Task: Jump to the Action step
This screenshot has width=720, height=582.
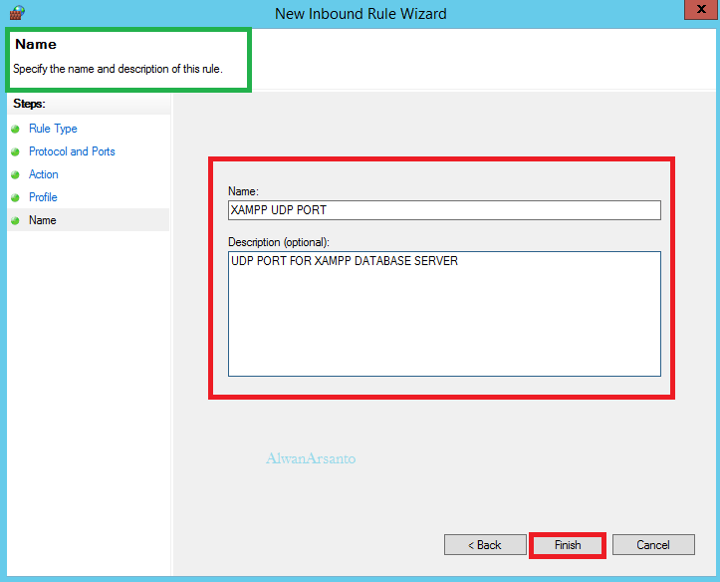Action: tap(43, 174)
